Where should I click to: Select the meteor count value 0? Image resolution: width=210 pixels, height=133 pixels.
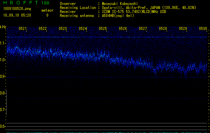coord(47,15)
